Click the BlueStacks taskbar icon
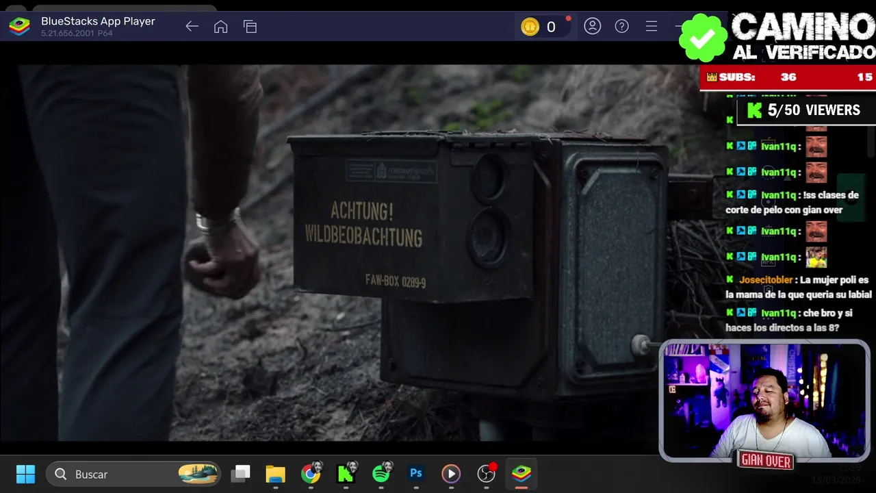Image resolution: width=876 pixels, height=493 pixels. pos(521,474)
